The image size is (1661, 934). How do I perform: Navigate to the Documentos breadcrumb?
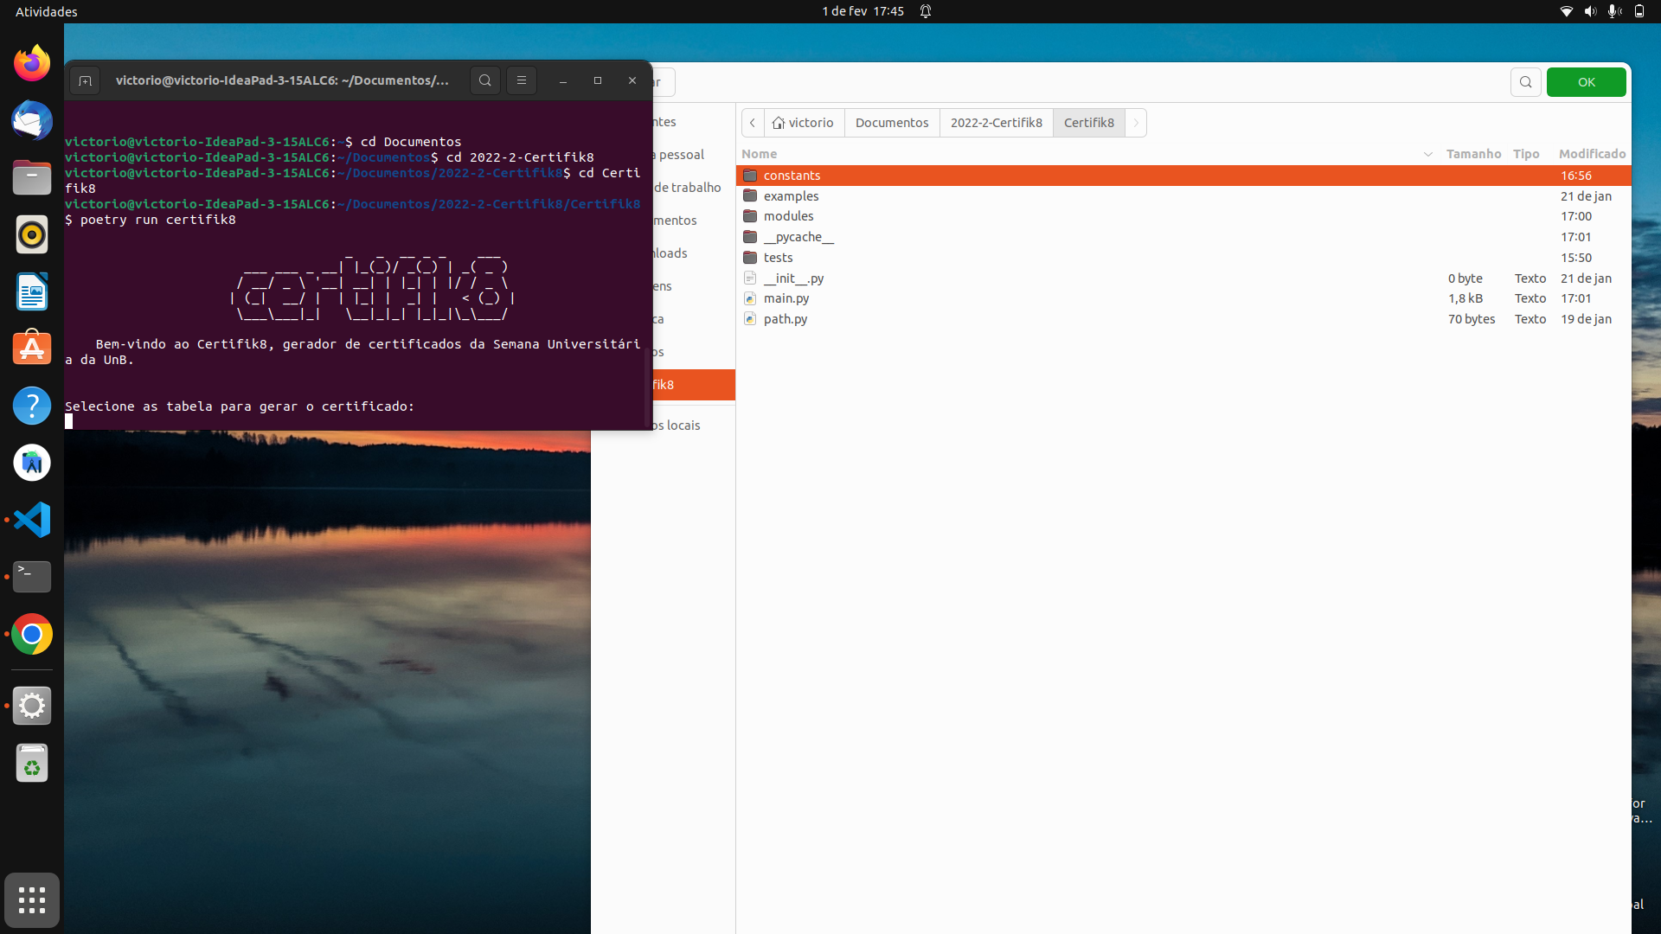[892, 123]
